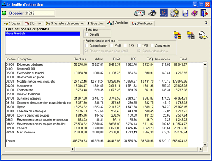The image size is (212, 161).
Task: Go to the 6 Vérification tab
Action: (143, 23)
